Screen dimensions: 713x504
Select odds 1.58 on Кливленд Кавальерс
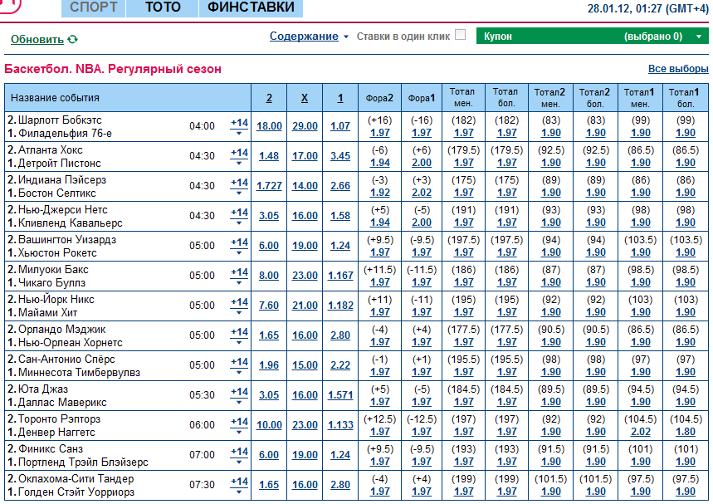pyautogui.click(x=340, y=216)
